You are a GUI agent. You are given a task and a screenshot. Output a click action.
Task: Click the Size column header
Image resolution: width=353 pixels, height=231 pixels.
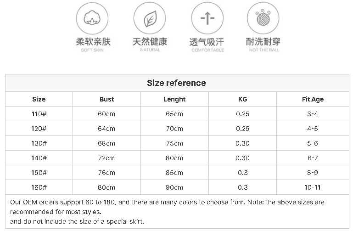click(x=39, y=99)
